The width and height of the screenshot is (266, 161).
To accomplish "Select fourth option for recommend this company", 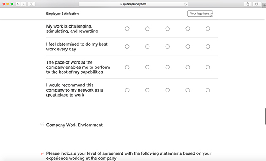I will (187, 90).
